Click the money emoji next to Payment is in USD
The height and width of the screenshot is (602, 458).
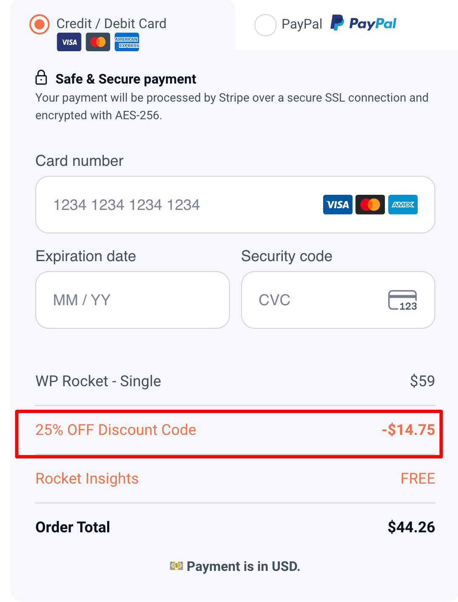click(x=176, y=566)
